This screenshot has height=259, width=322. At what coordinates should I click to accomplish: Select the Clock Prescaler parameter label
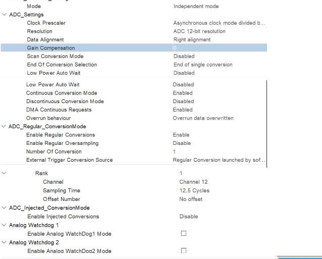46,23
